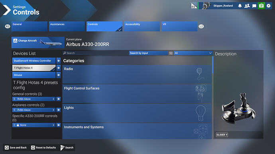Open DualSense Wireless Controller gear settings
This screenshot has width=275, height=154.
59,61
